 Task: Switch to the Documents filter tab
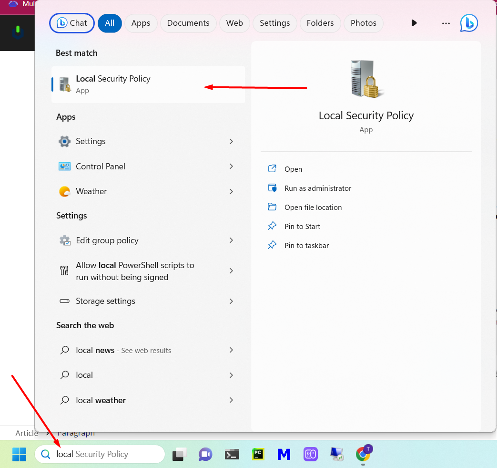click(188, 23)
